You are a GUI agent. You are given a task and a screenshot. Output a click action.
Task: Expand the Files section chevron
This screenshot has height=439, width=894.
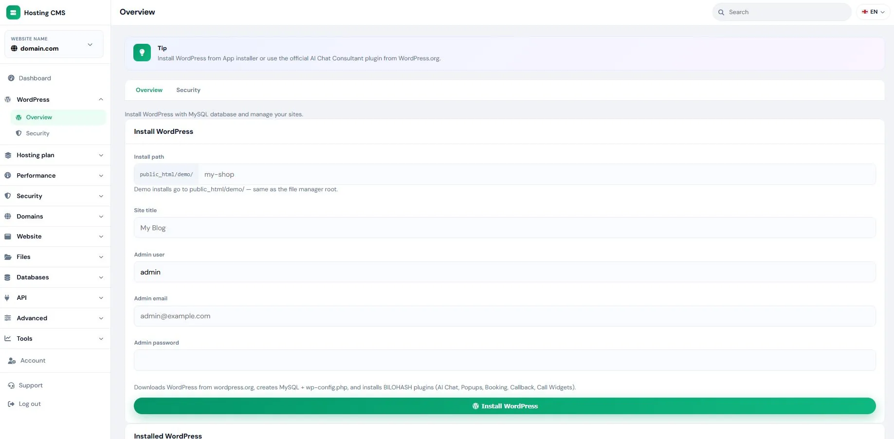point(101,257)
